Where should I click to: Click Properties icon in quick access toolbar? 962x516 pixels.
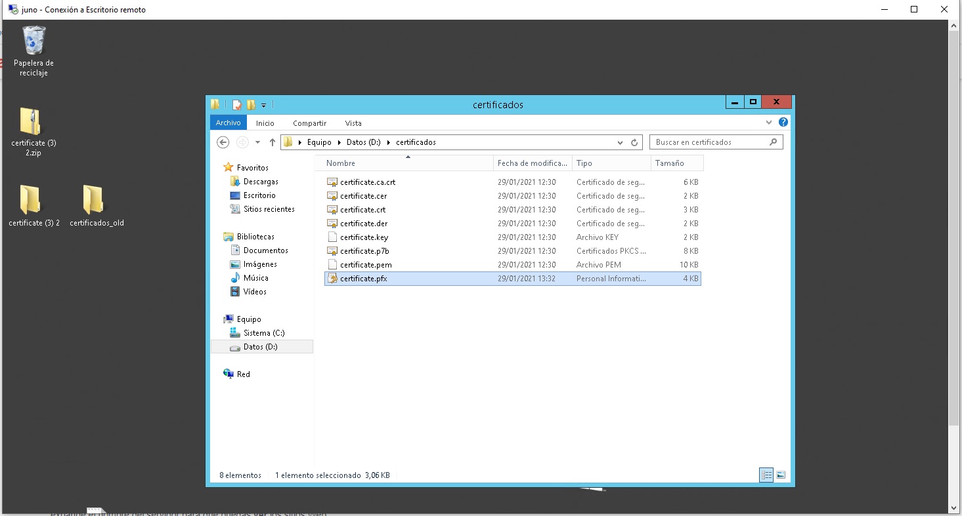tap(237, 104)
